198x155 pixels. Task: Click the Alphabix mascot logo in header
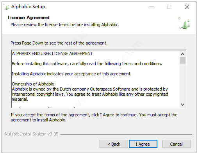pyautogui.click(x=184, y=23)
